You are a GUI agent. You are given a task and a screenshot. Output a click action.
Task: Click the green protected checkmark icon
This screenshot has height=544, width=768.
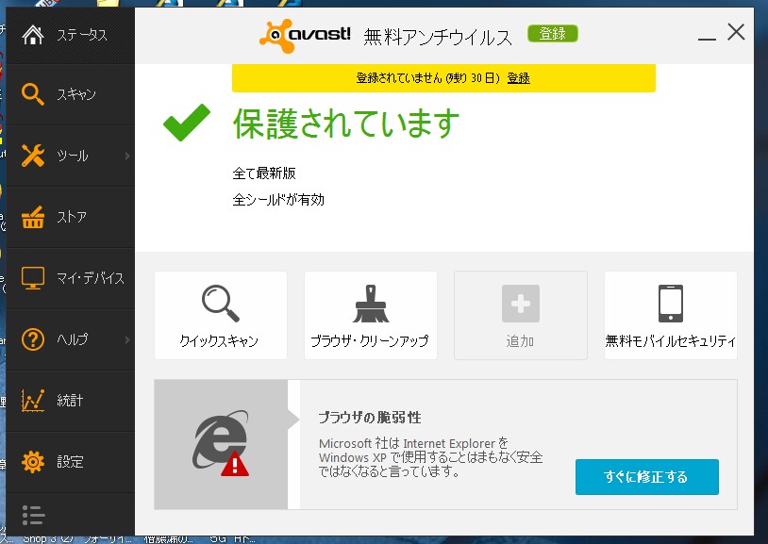tap(187, 122)
